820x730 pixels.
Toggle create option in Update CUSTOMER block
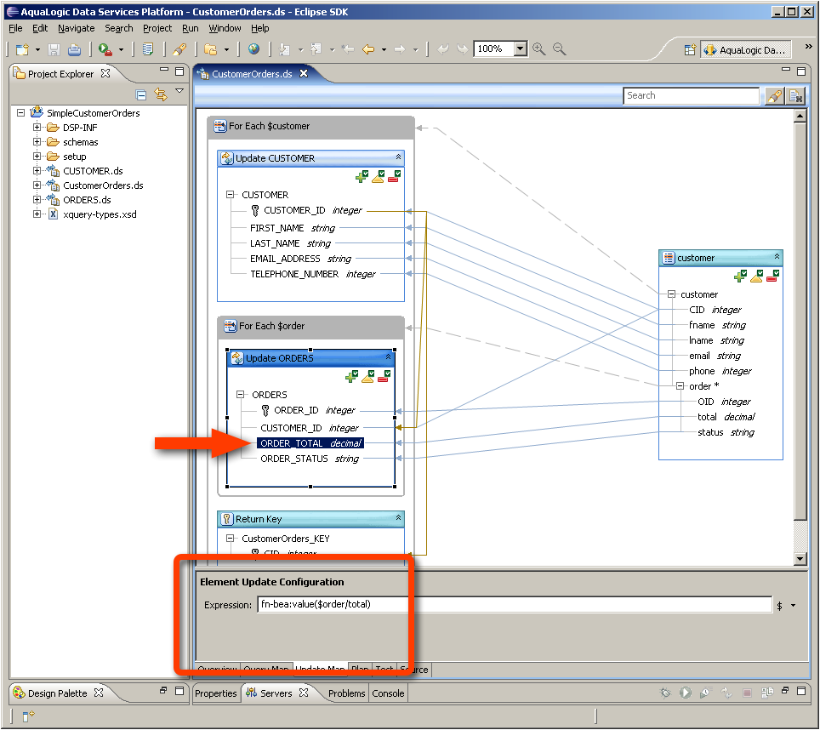click(x=362, y=177)
